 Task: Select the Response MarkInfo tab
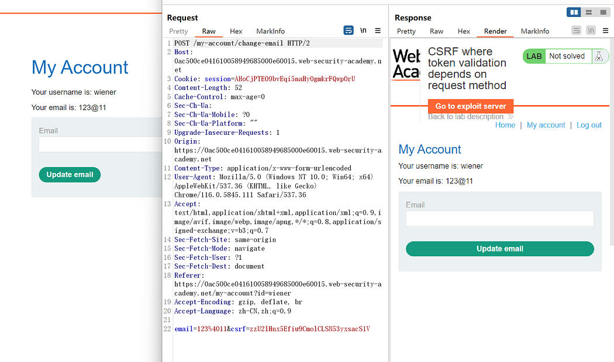pos(535,31)
